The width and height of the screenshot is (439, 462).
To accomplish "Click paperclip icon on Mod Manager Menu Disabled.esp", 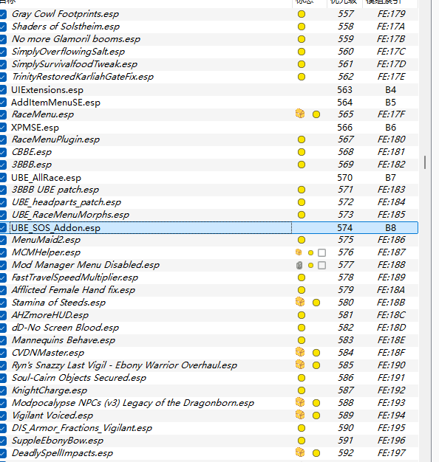I will (299, 265).
